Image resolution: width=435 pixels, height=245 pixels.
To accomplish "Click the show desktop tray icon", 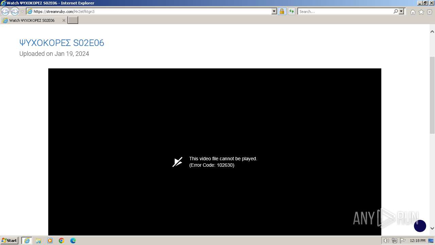I will point(431,241).
